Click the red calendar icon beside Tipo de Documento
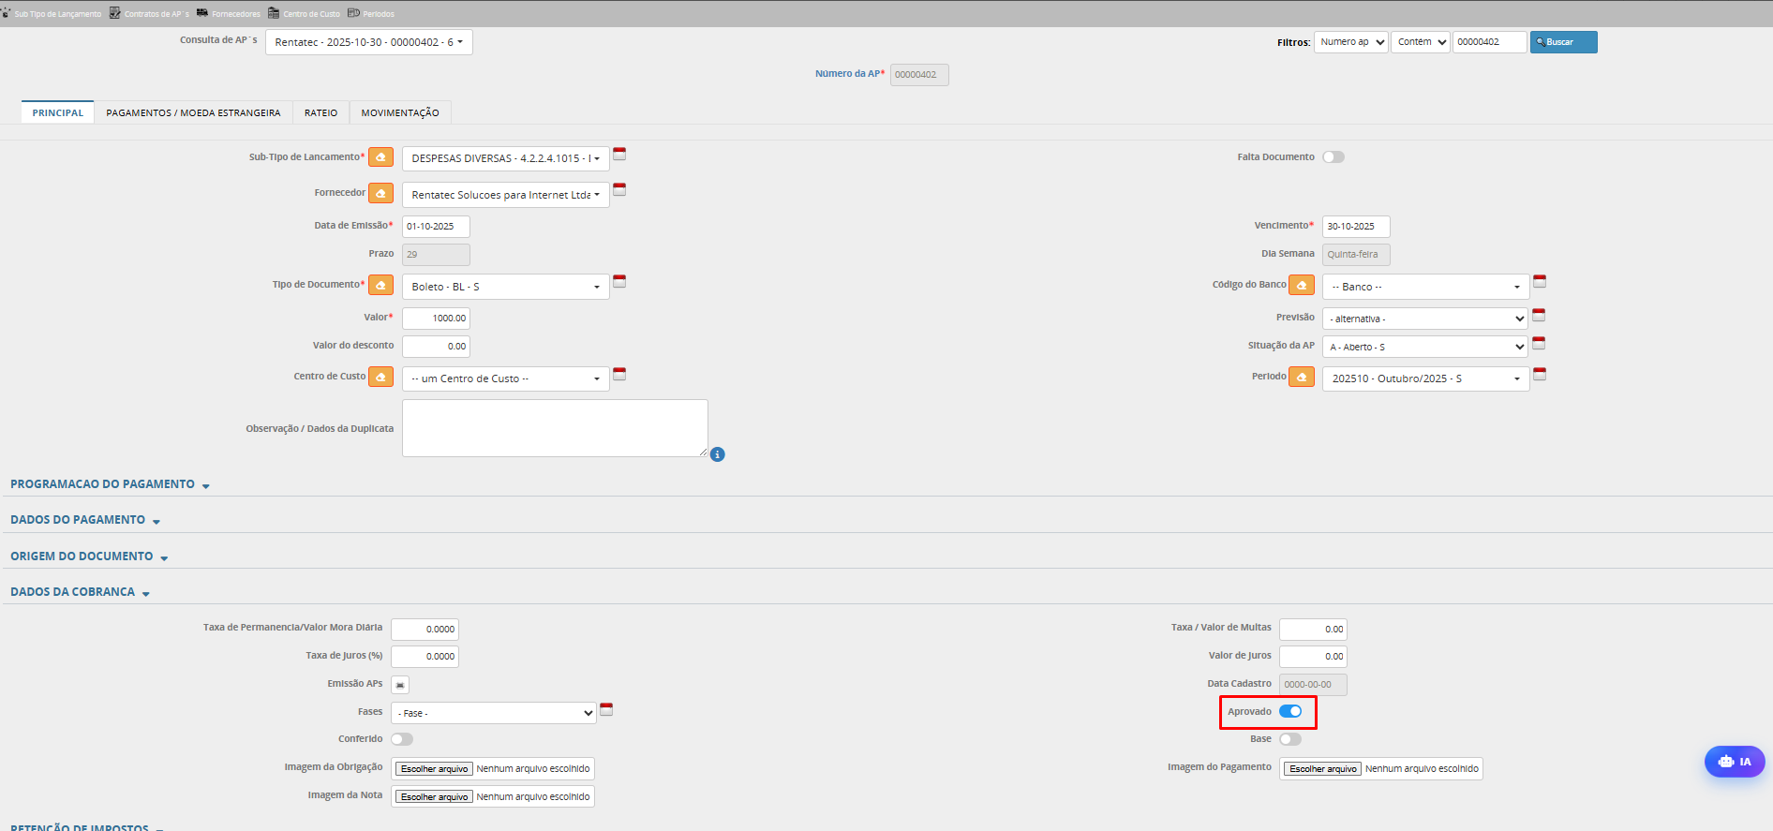1773x831 pixels. click(619, 282)
